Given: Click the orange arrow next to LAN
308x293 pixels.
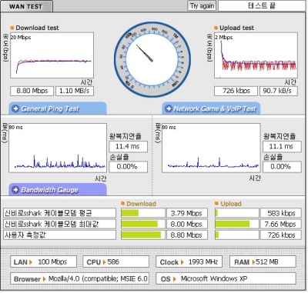Looking at the screenshot, I should (x=31, y=262).
